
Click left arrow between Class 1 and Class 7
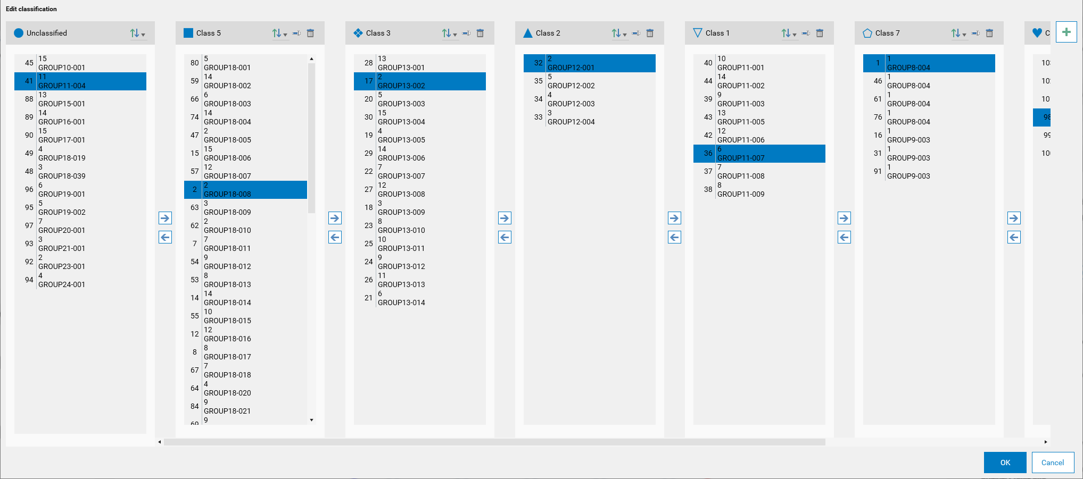point(844,237)
